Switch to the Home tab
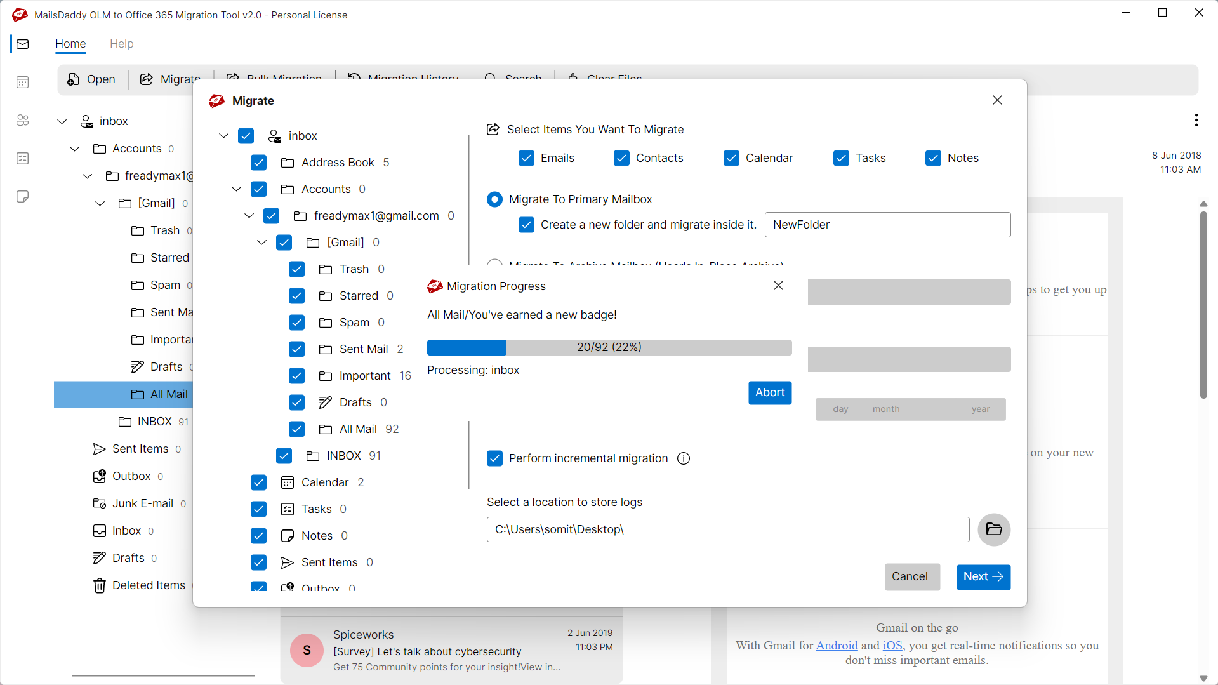Viewport: 1218px width, 685px height. click(70, 44)
